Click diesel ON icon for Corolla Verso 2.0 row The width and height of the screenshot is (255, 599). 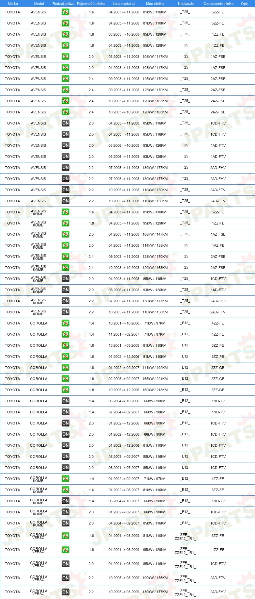click(66, 564)
